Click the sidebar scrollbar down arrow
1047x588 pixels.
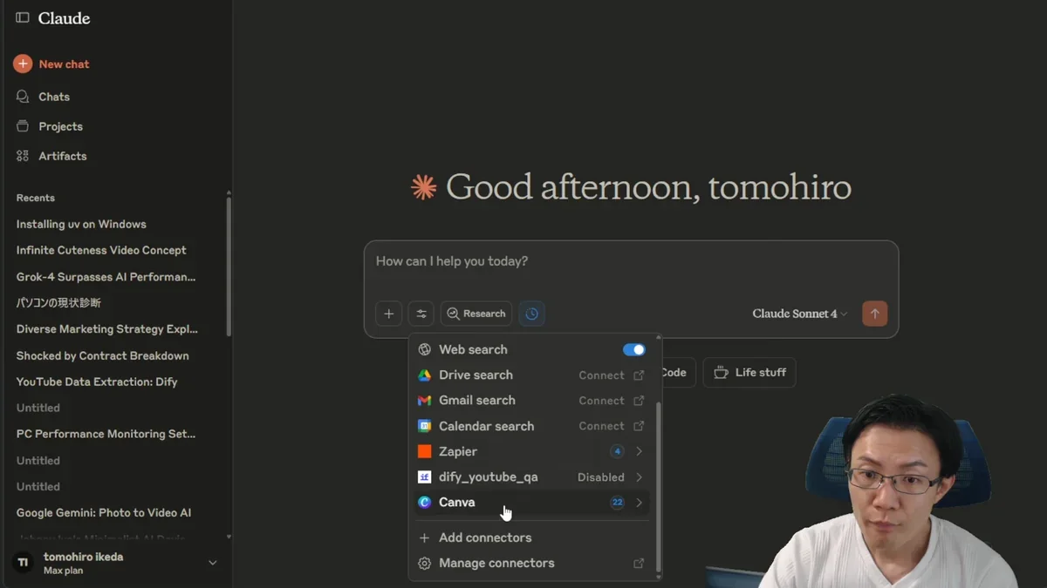pyautogui.click(x=229, y=537)
